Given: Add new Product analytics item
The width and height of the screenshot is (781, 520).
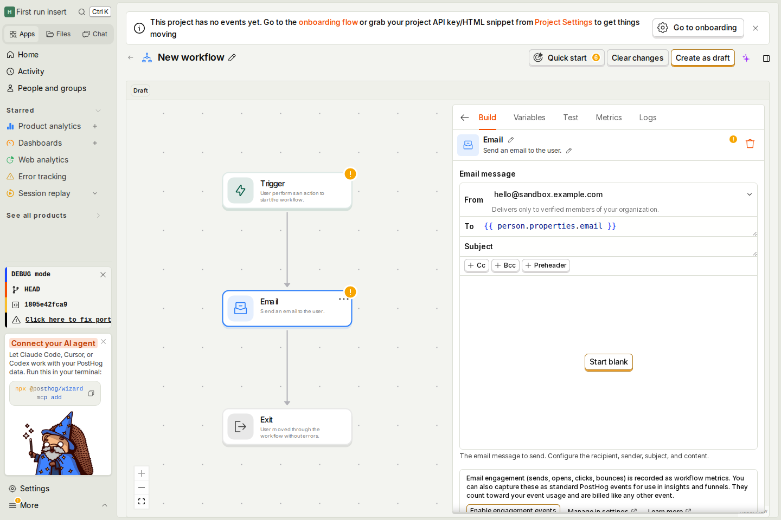Looking at the screenshot, I should tap(95, 126).
